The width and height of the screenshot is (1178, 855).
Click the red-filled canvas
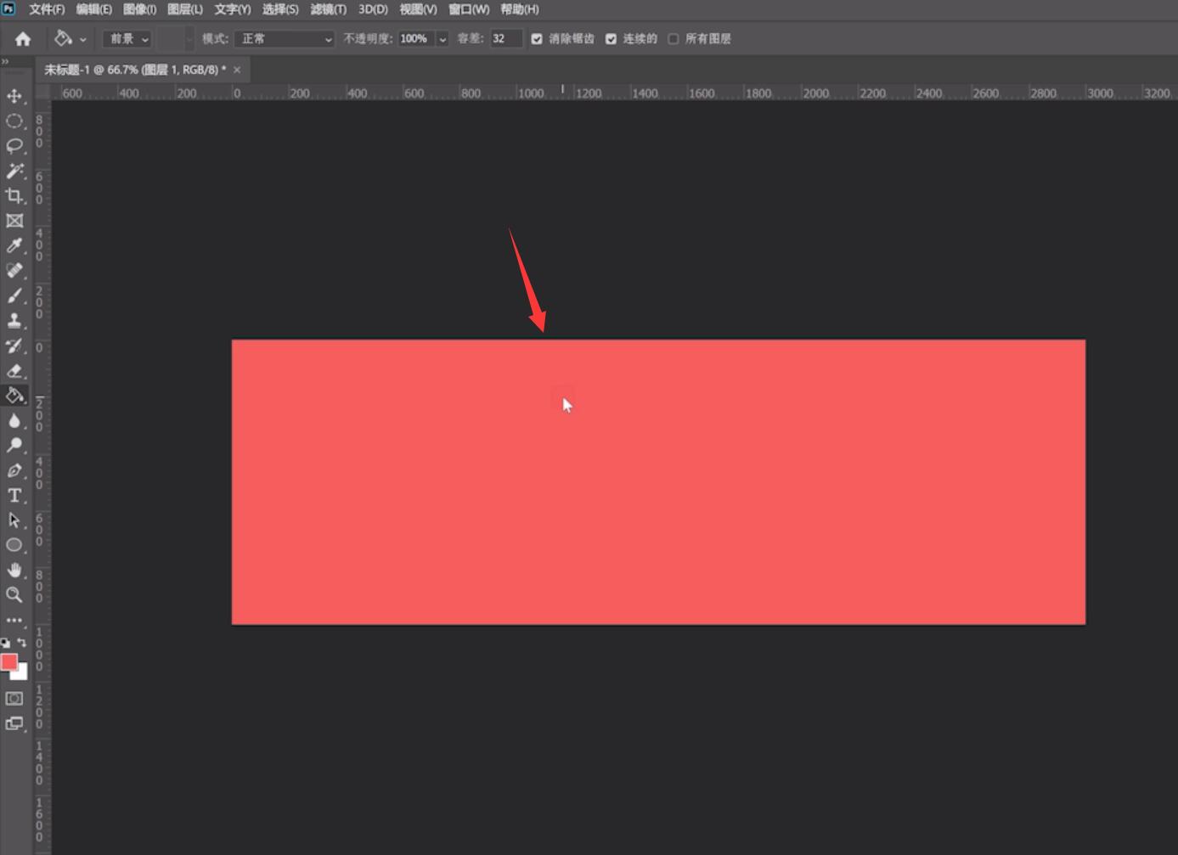pyautogui.click(x=658, y=482)
